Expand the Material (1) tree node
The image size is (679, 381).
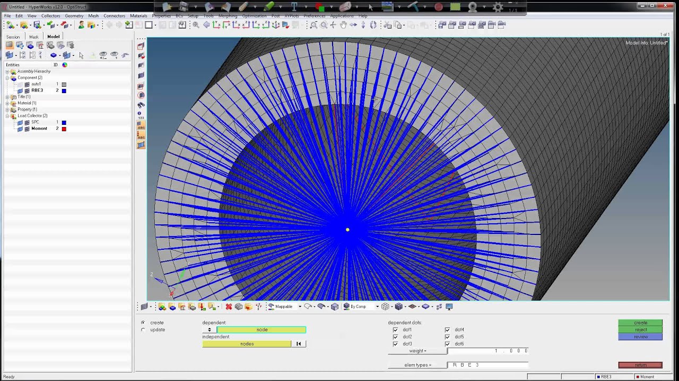pos(7,103)
